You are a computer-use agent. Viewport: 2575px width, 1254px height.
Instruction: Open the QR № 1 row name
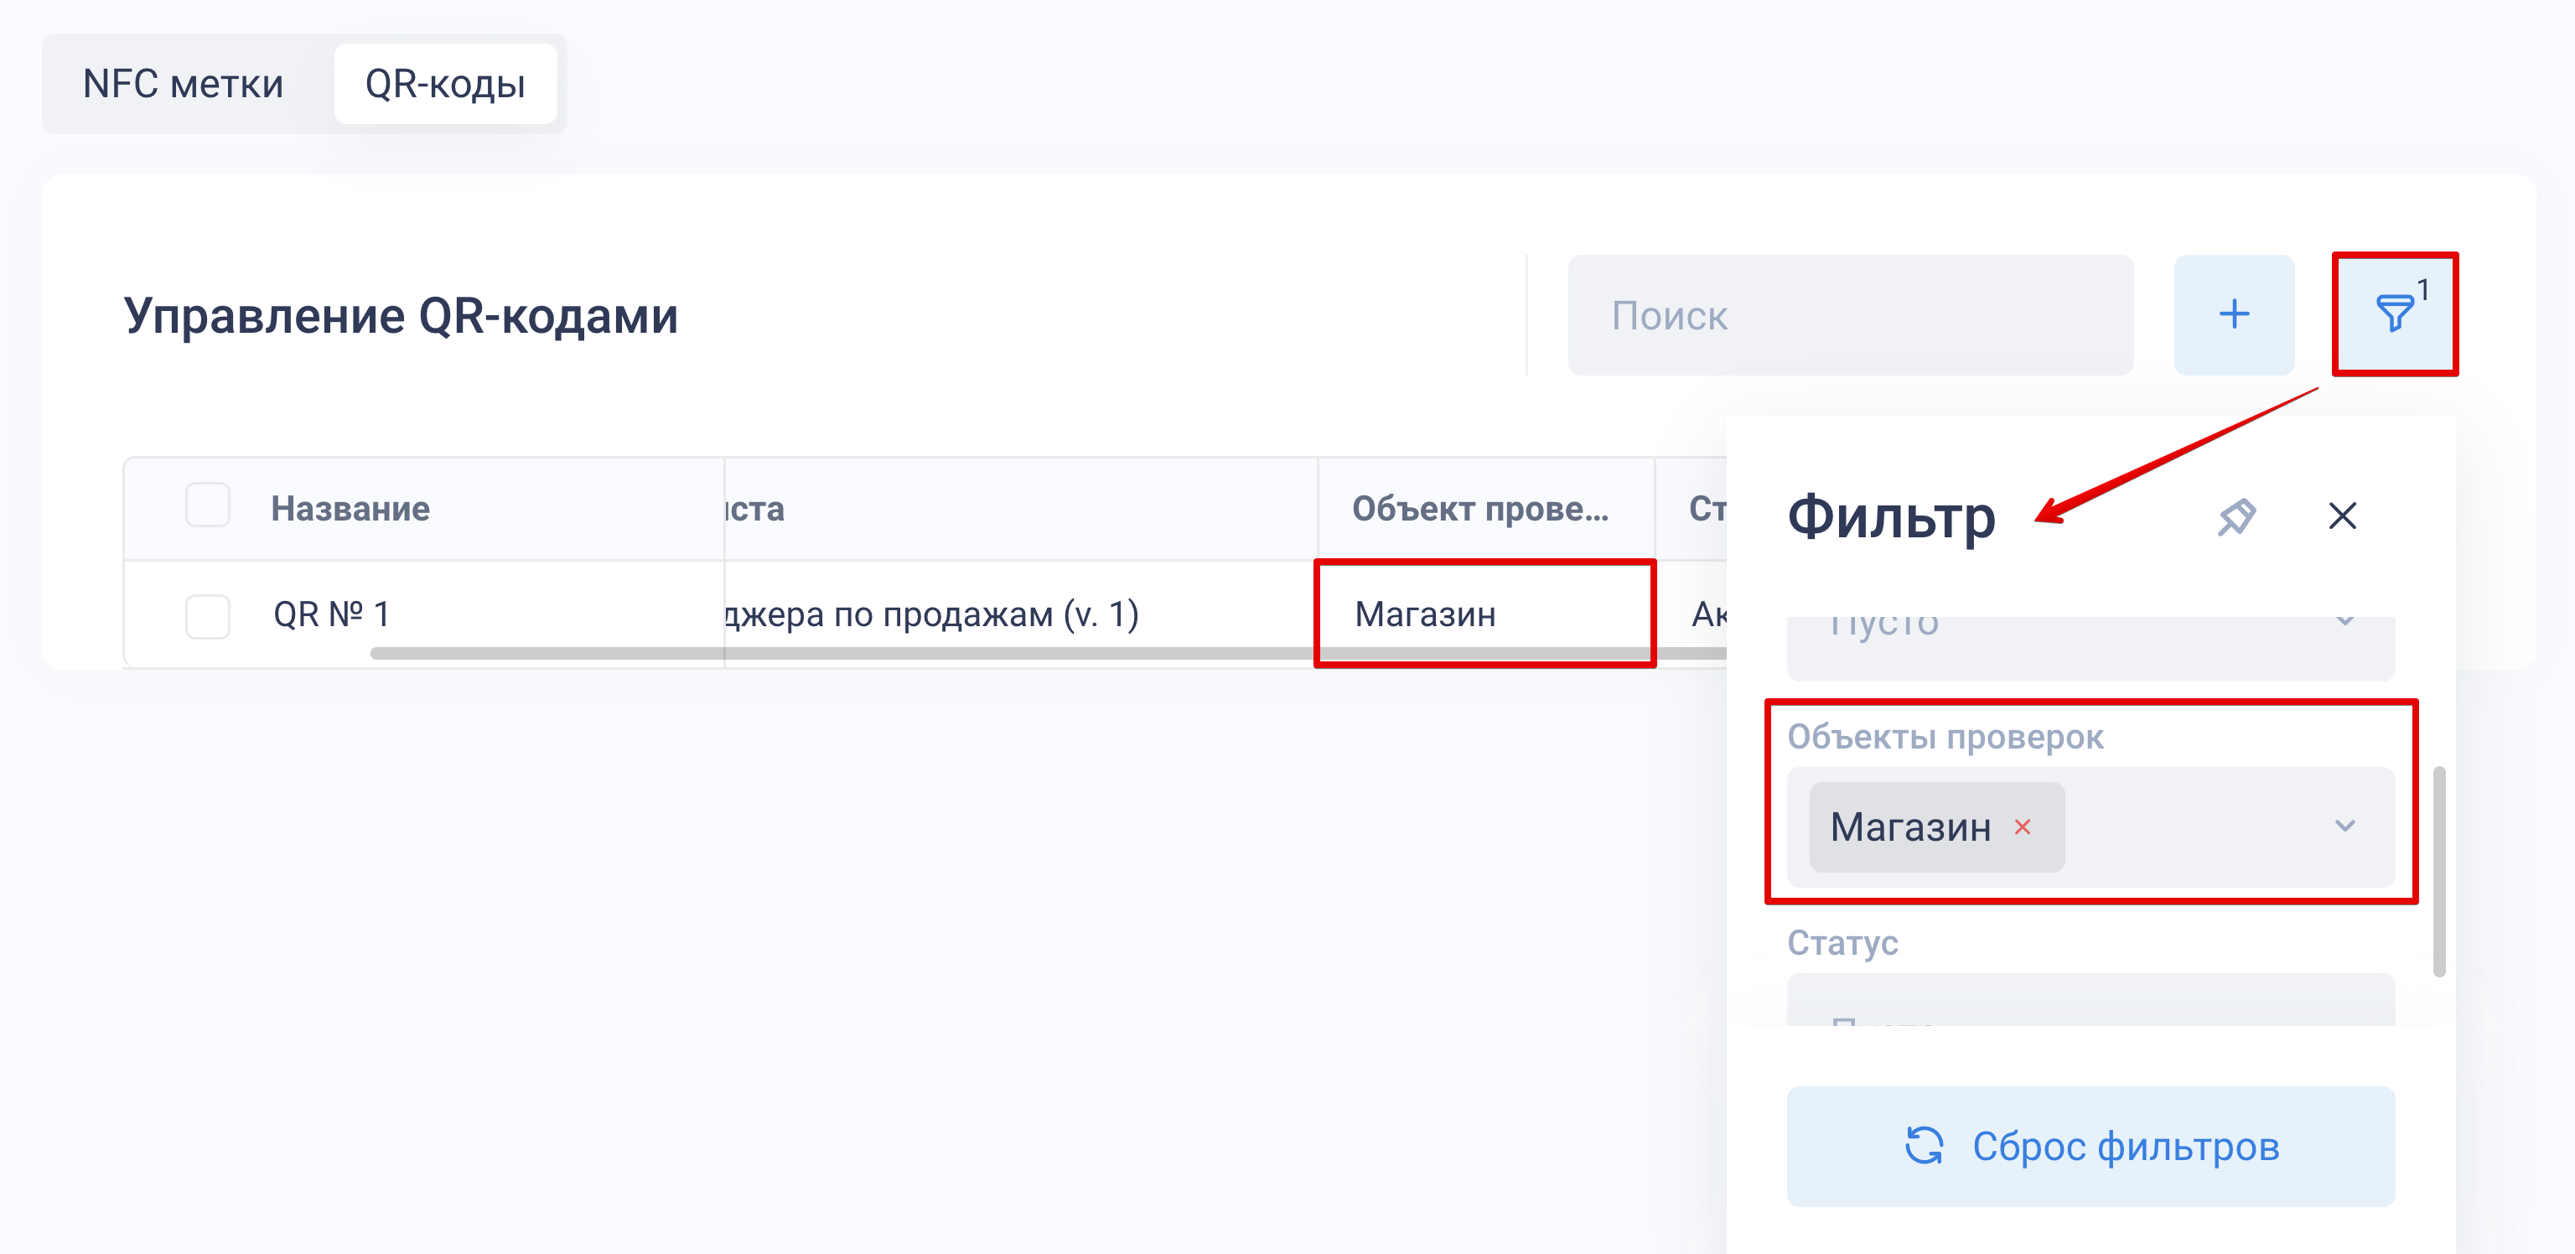[x=331, y=614]
